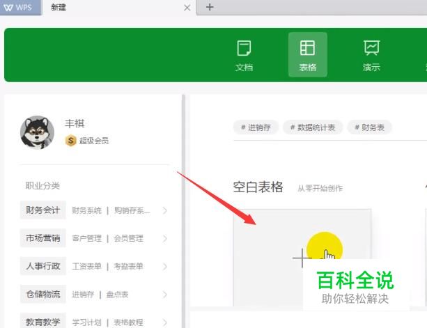Open the 仓储物流 category
Screen dimensions: 427x328
pos(43,294)
